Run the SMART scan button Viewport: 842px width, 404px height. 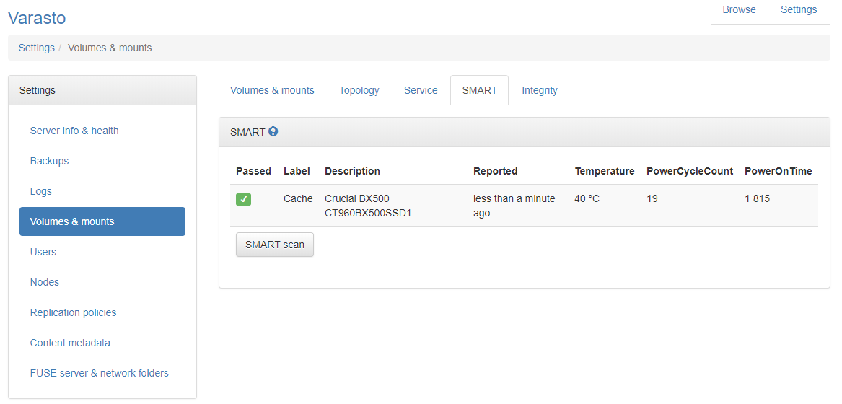click(x=275, y=245)
